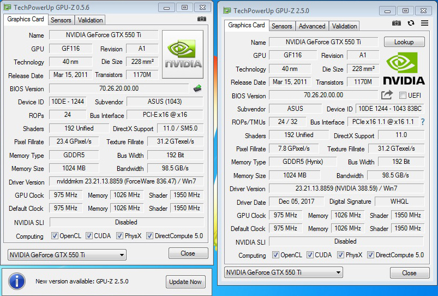Image resolution: width=438 pixels, height=296 pixels.
Task: Toggle OpenCL checkbox in GPU-Z 0.5.6
Action: coord(55,235)
